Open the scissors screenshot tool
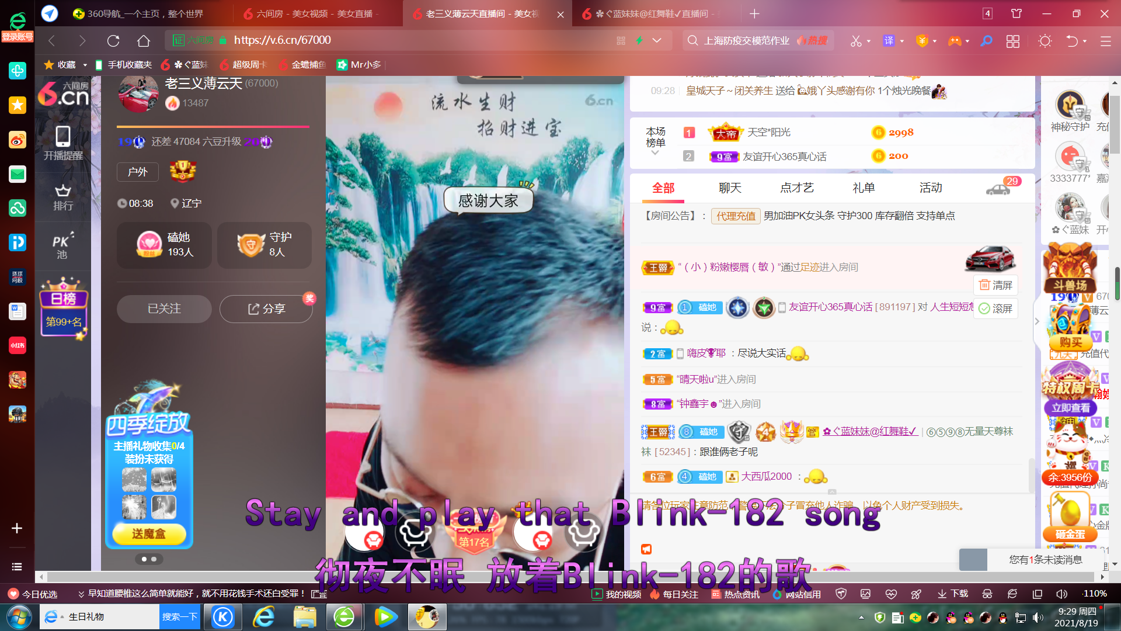The height and width of the screenshot is (631, 1121). click(x=856, y=40)
